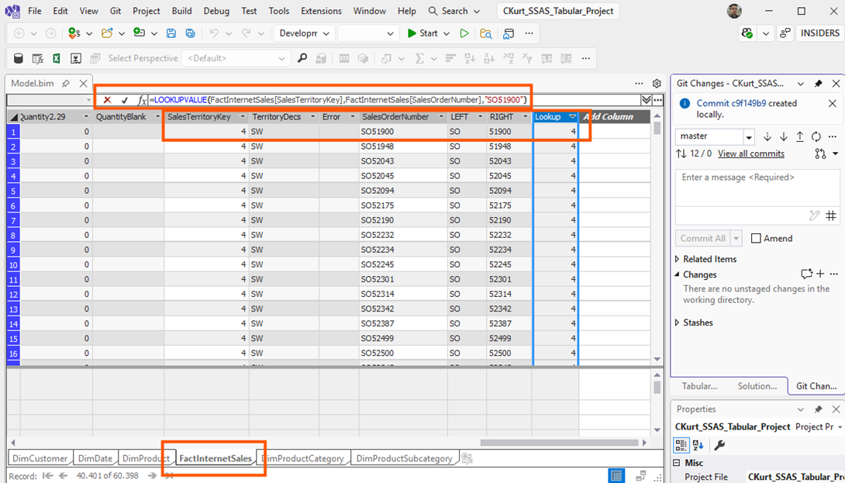This screenshot has height=483, width=845.
Task: Sort properties alphabetically icon
Action: 698,445
